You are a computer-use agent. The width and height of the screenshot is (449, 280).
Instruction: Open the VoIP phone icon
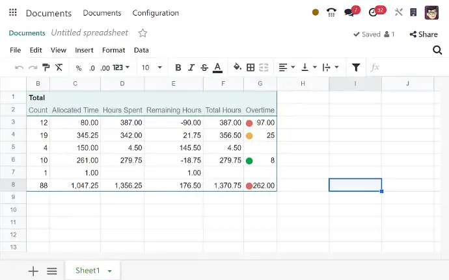coord(332,12)
